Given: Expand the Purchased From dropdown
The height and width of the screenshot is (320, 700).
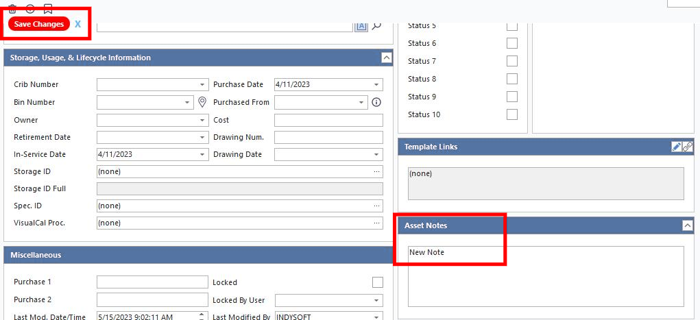Looking at the screenshot, I should (x=361, y=102).
